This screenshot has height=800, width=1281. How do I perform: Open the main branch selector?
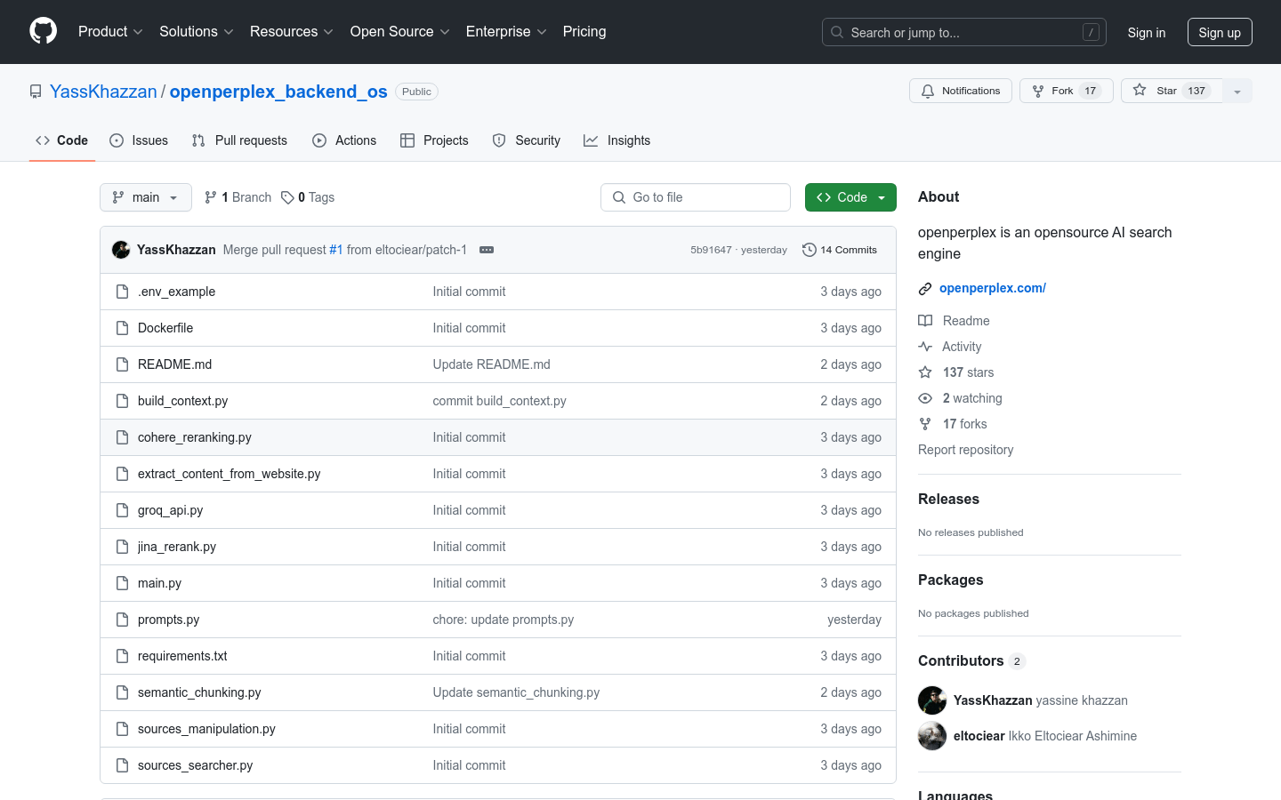[146, 197]
